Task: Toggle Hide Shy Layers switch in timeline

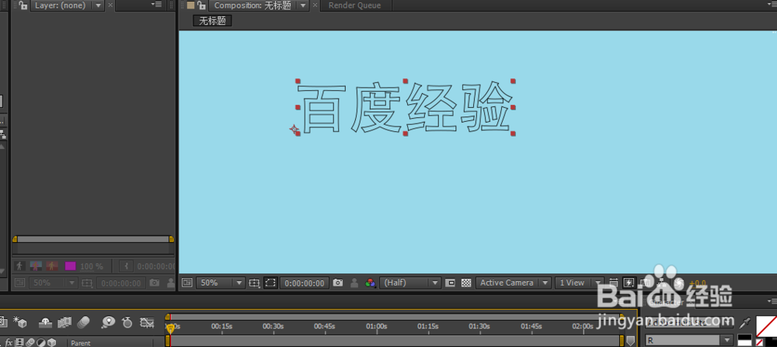Action: pyautogui.click(x=45, y=322)
